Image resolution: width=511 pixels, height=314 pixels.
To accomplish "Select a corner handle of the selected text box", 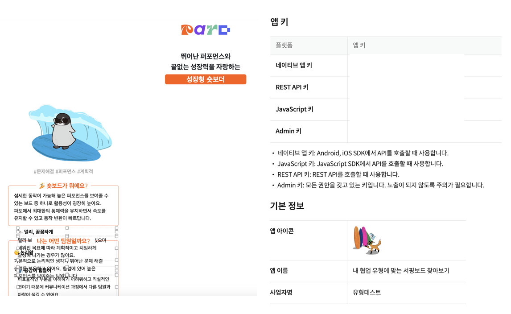I will 17,227.
